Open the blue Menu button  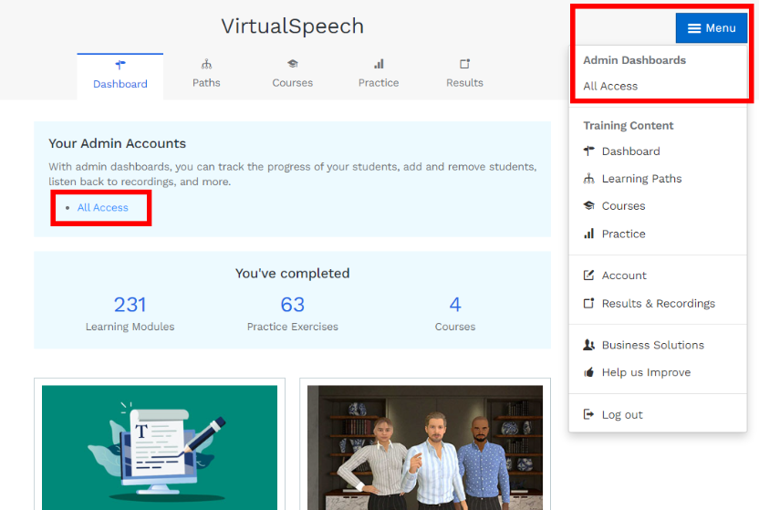[x=711, y=28]
